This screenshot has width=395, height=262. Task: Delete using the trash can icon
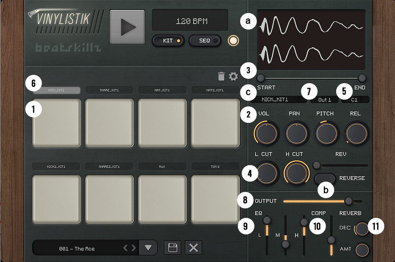click(221, 76)
